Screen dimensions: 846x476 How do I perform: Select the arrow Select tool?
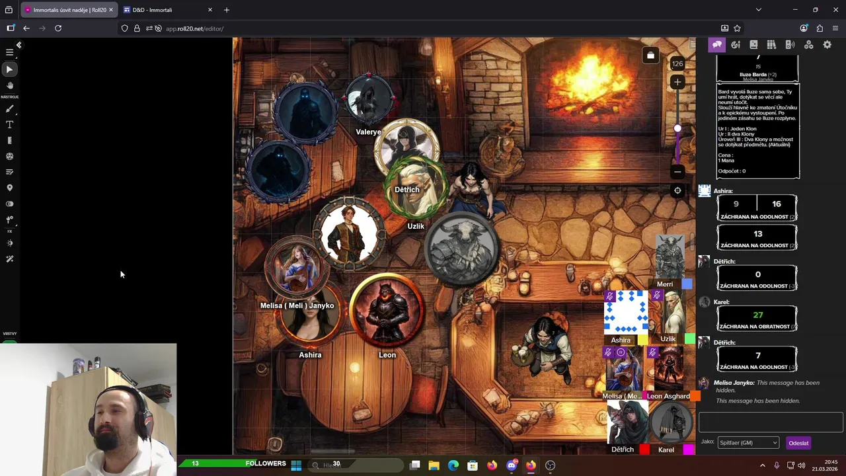[x=9, y=69]
